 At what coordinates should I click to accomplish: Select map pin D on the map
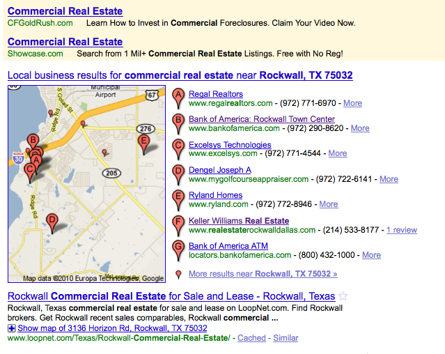52,222
